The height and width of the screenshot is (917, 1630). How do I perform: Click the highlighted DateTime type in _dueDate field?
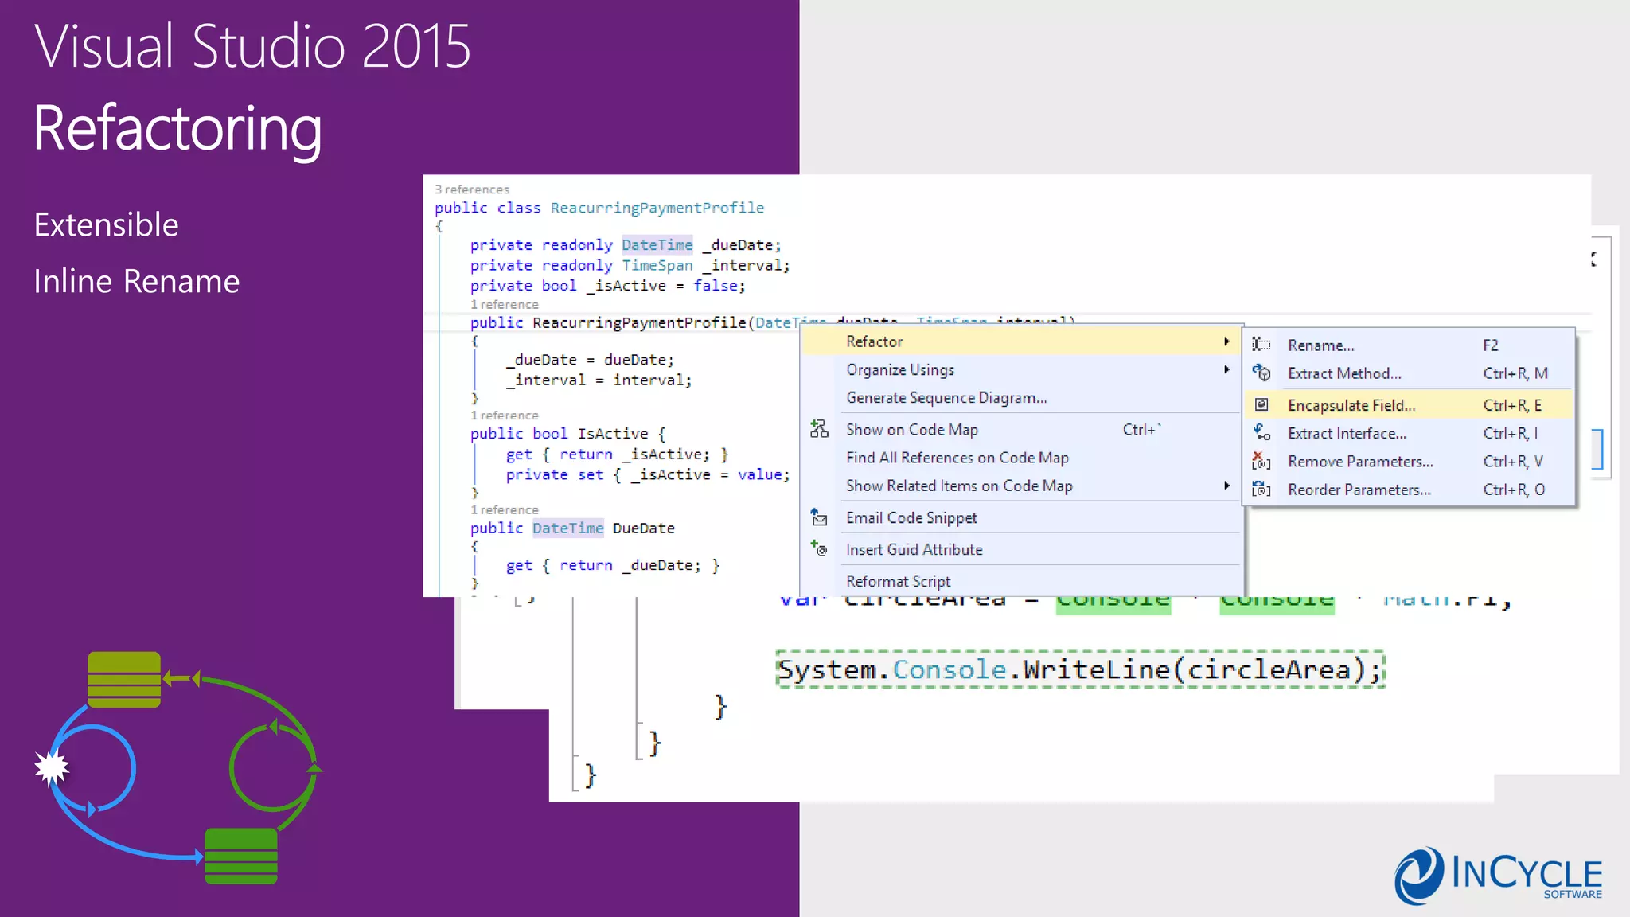click(657, 244)
